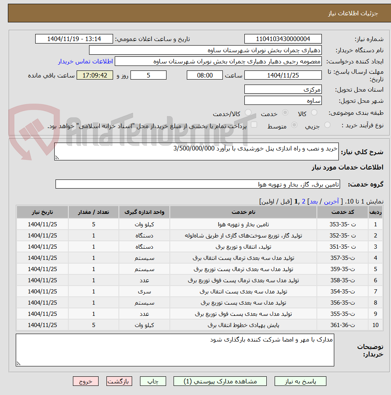Click the تامین بخار و تهویه هوا service name

coord(243,224)
